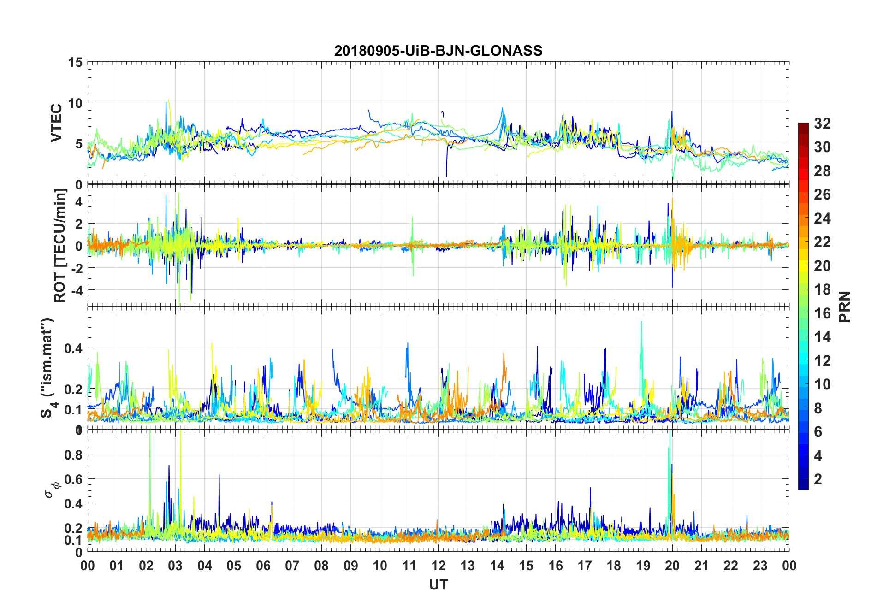877x613 pixels.
Task: Click the 01 hour tick on the UT axis
Action: [117, 566]
